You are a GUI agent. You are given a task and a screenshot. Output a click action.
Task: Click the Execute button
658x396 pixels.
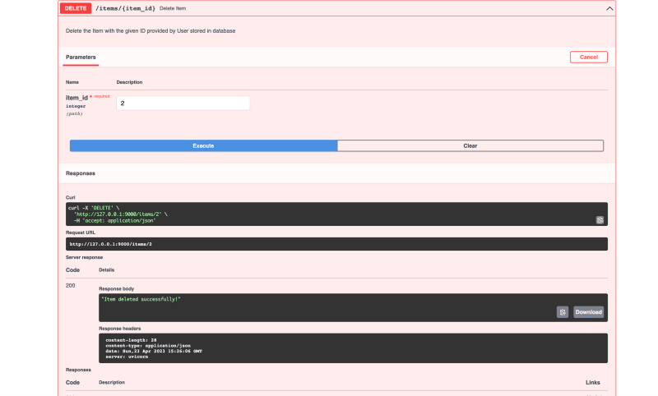click(203, 145)
